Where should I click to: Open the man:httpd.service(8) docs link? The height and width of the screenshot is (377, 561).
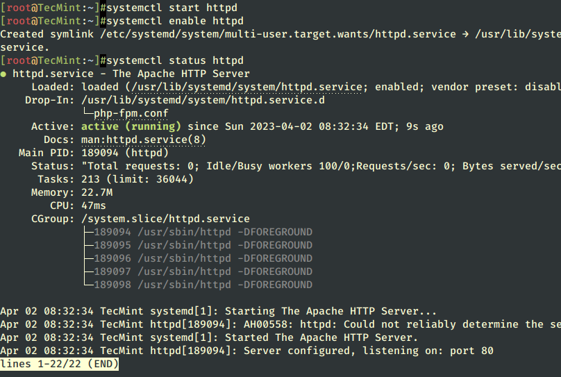coord(144,140)
